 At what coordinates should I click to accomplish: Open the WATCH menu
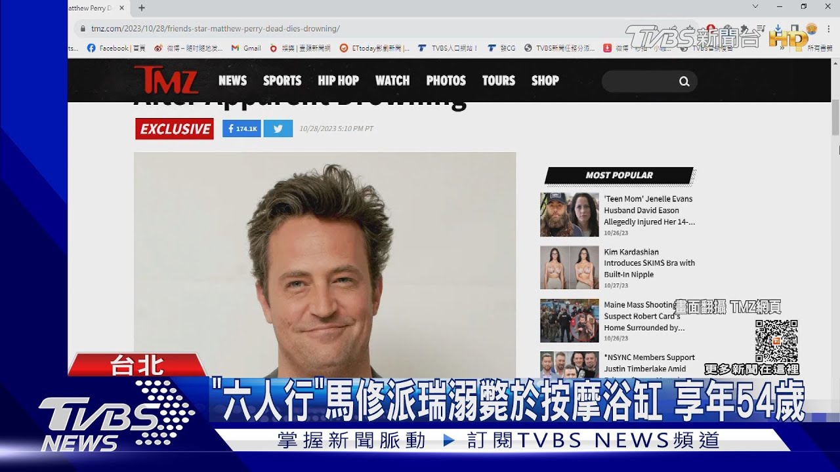tap(392, 81)
